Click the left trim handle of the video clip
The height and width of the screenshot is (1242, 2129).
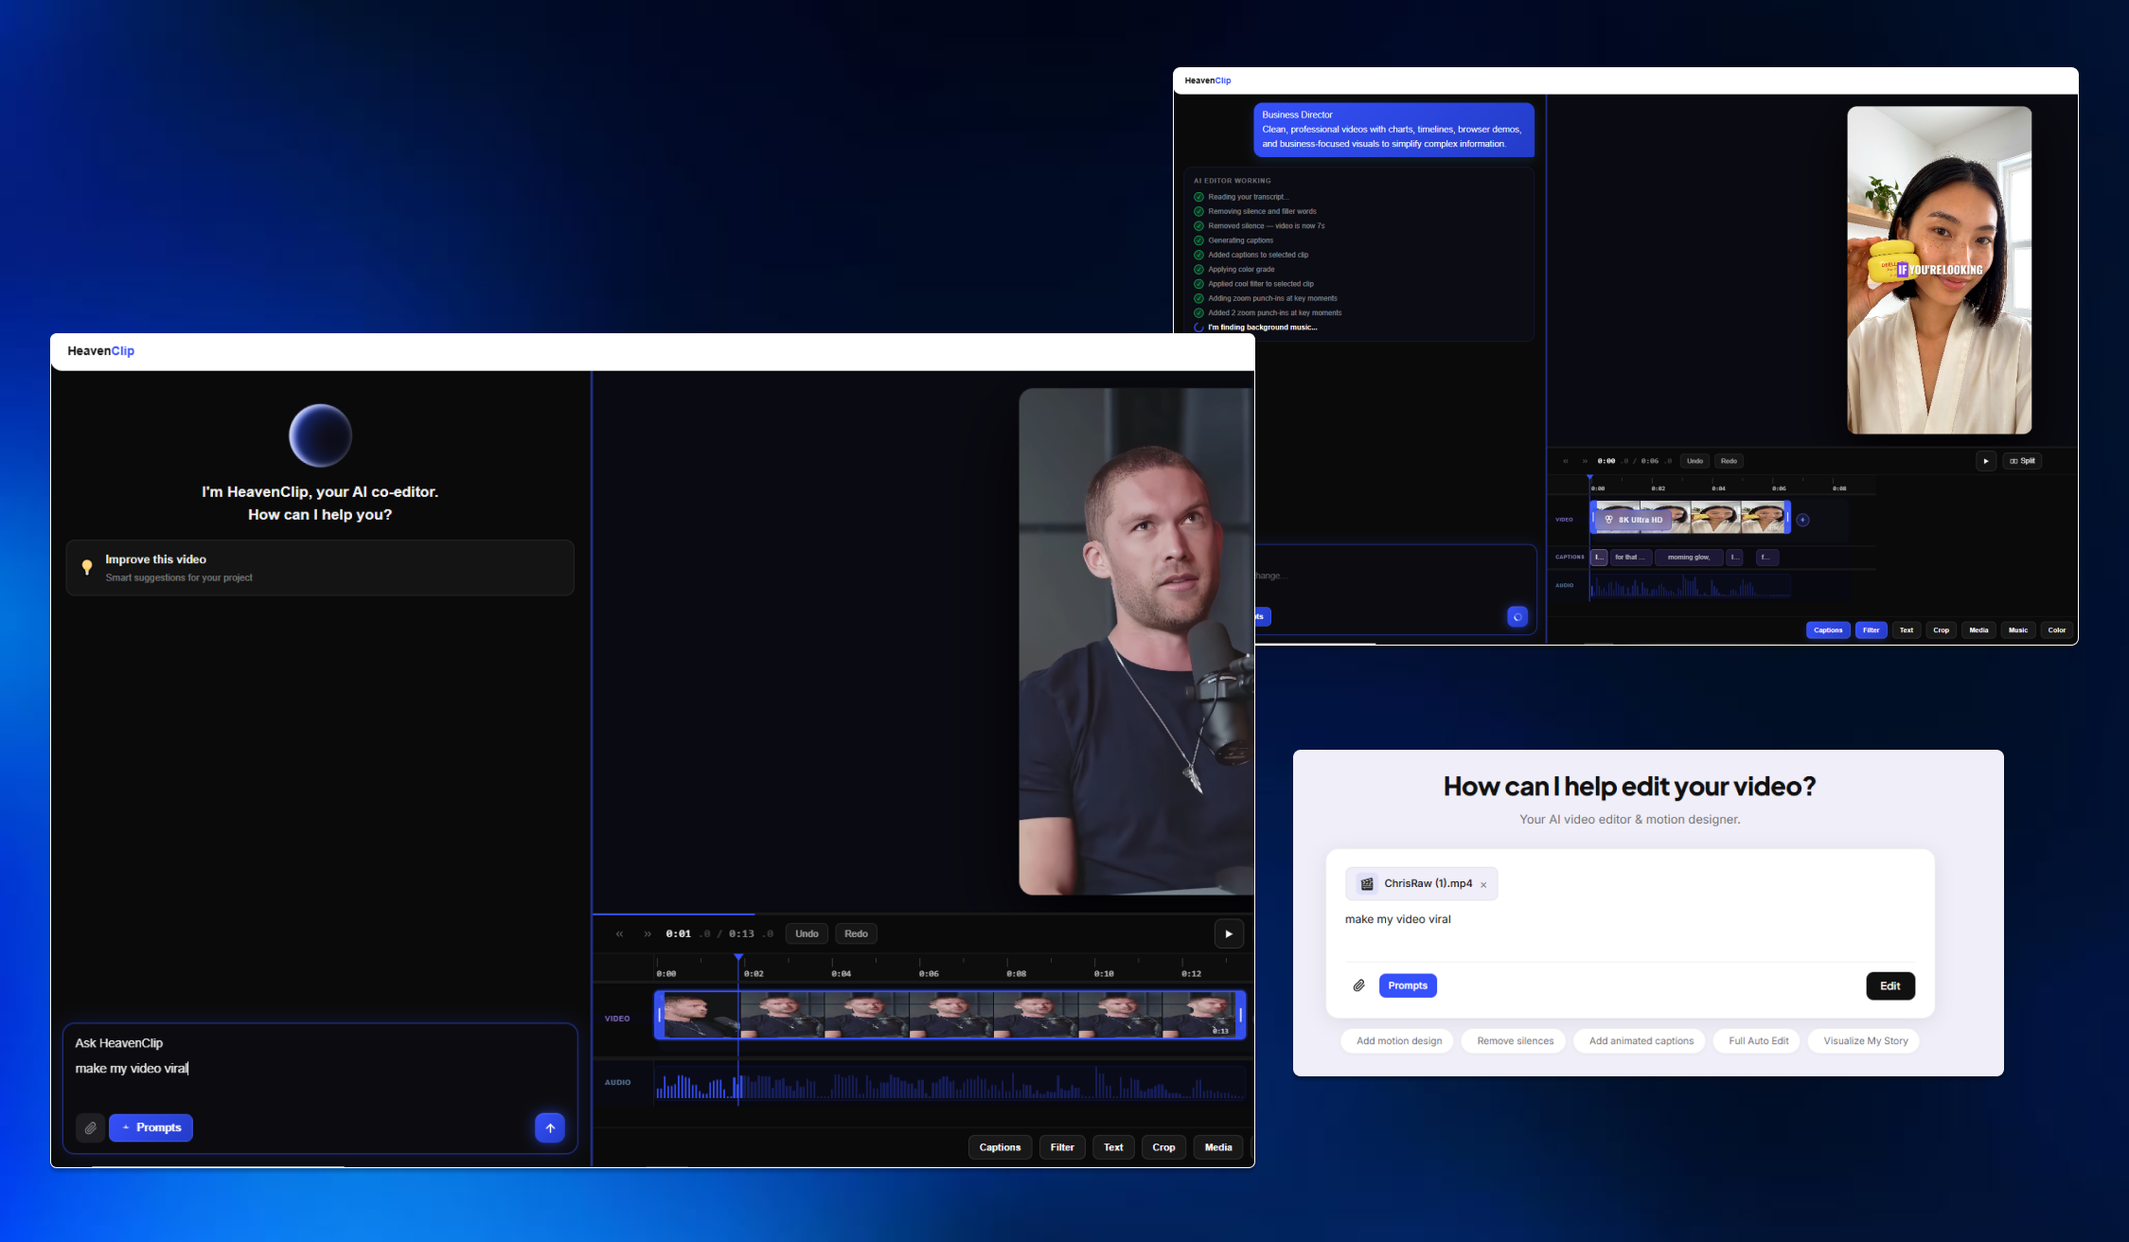point(660,1015)
